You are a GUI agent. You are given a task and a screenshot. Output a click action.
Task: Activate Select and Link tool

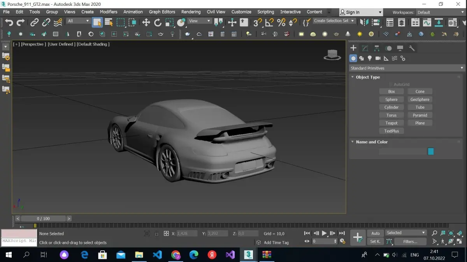(35, 23)
